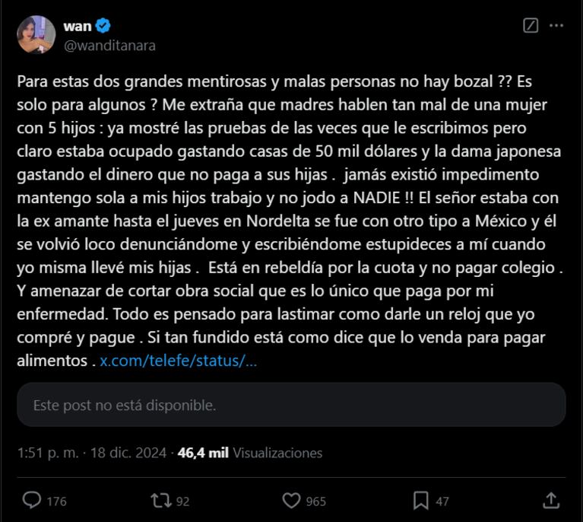
Task: Click the 47 bookmarks count
Action: 442,501
